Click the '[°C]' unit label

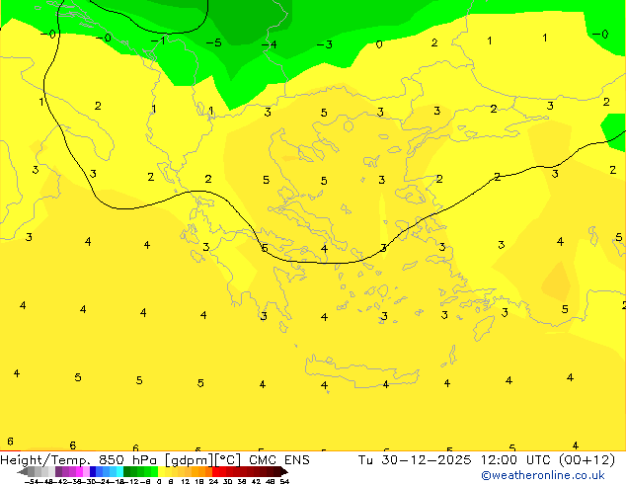[227, 460]
